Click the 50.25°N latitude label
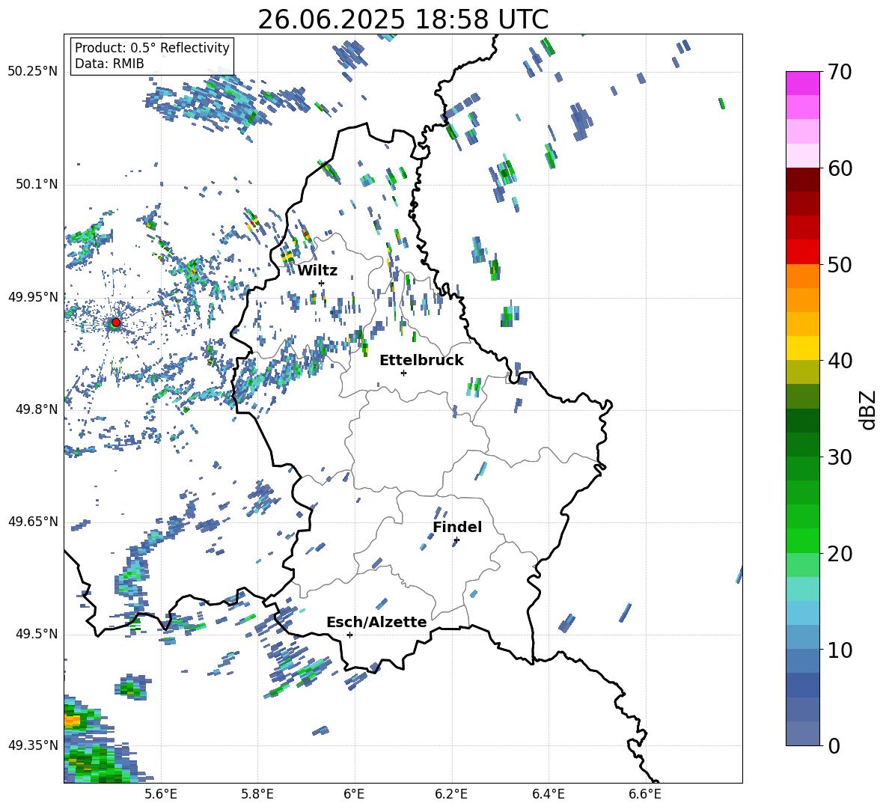This screenshot has height=809, width=886. tap(33, 72)
